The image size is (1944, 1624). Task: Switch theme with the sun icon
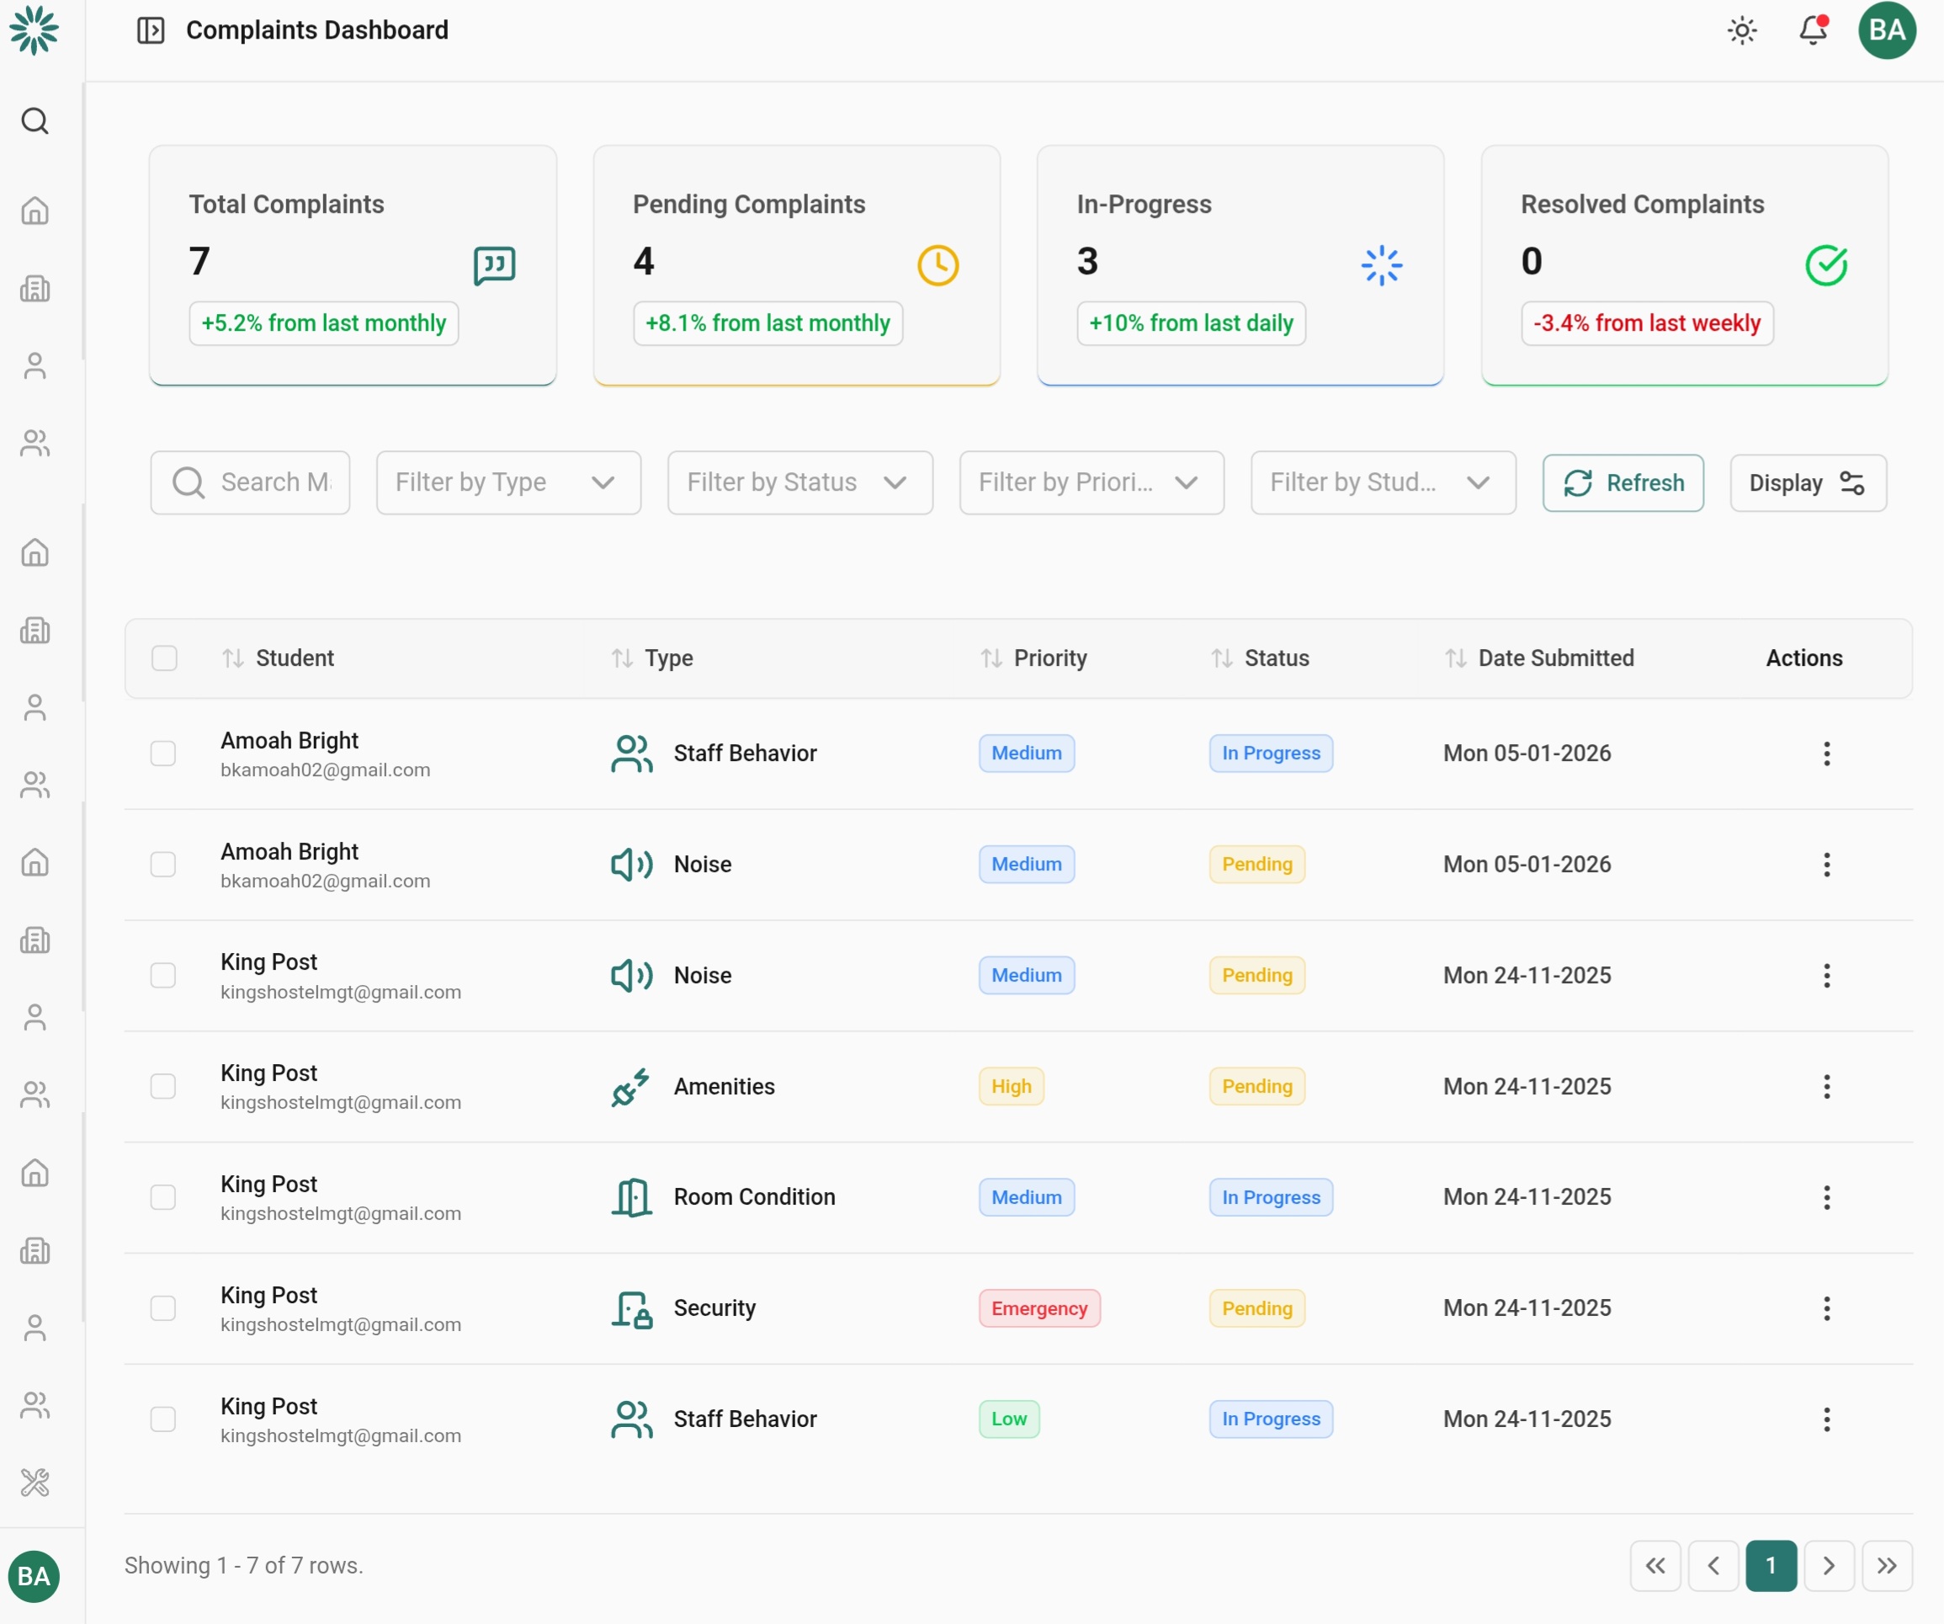point(1741,30)
